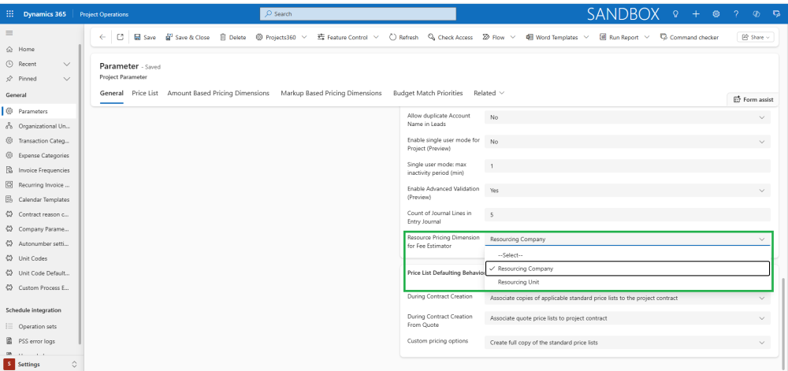Collapse the site map hamburger menu
This screenshot has width=788, height=371.
(x=9, y=32)
